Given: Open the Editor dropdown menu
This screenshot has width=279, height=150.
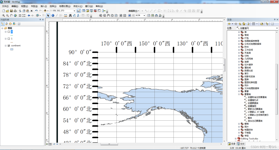Looking at the screenshot, I should (x=134, y=11).
